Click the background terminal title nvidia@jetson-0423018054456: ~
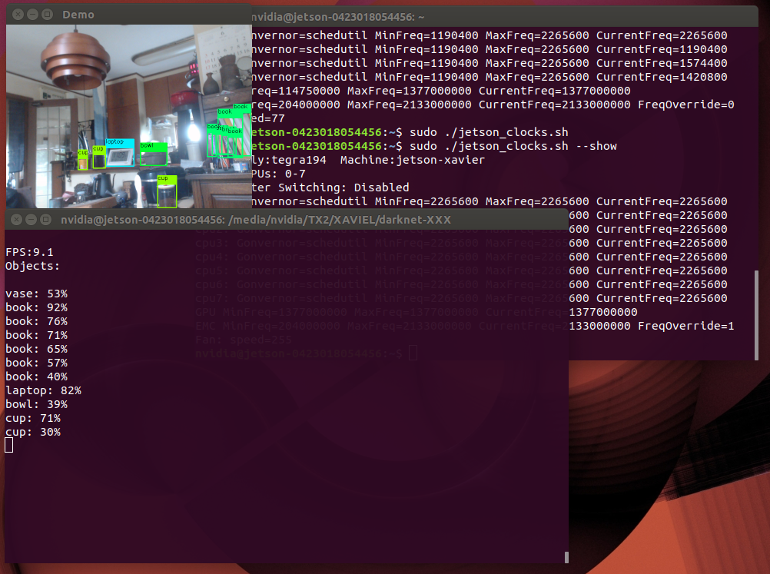770x574 pixels. click(338, 17)
